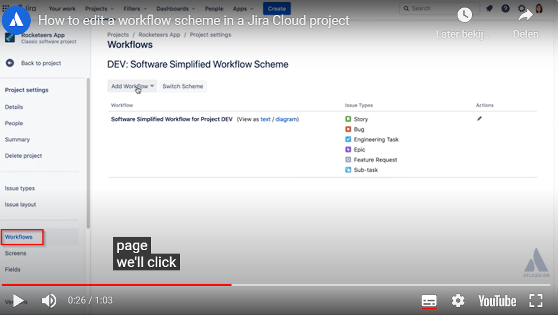Select Workflows sidebar item

coord(19,237)
